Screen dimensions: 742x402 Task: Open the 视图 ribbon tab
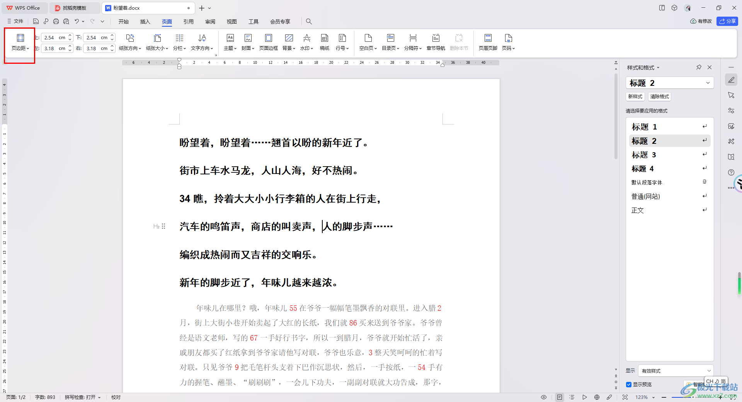[232, 22]
